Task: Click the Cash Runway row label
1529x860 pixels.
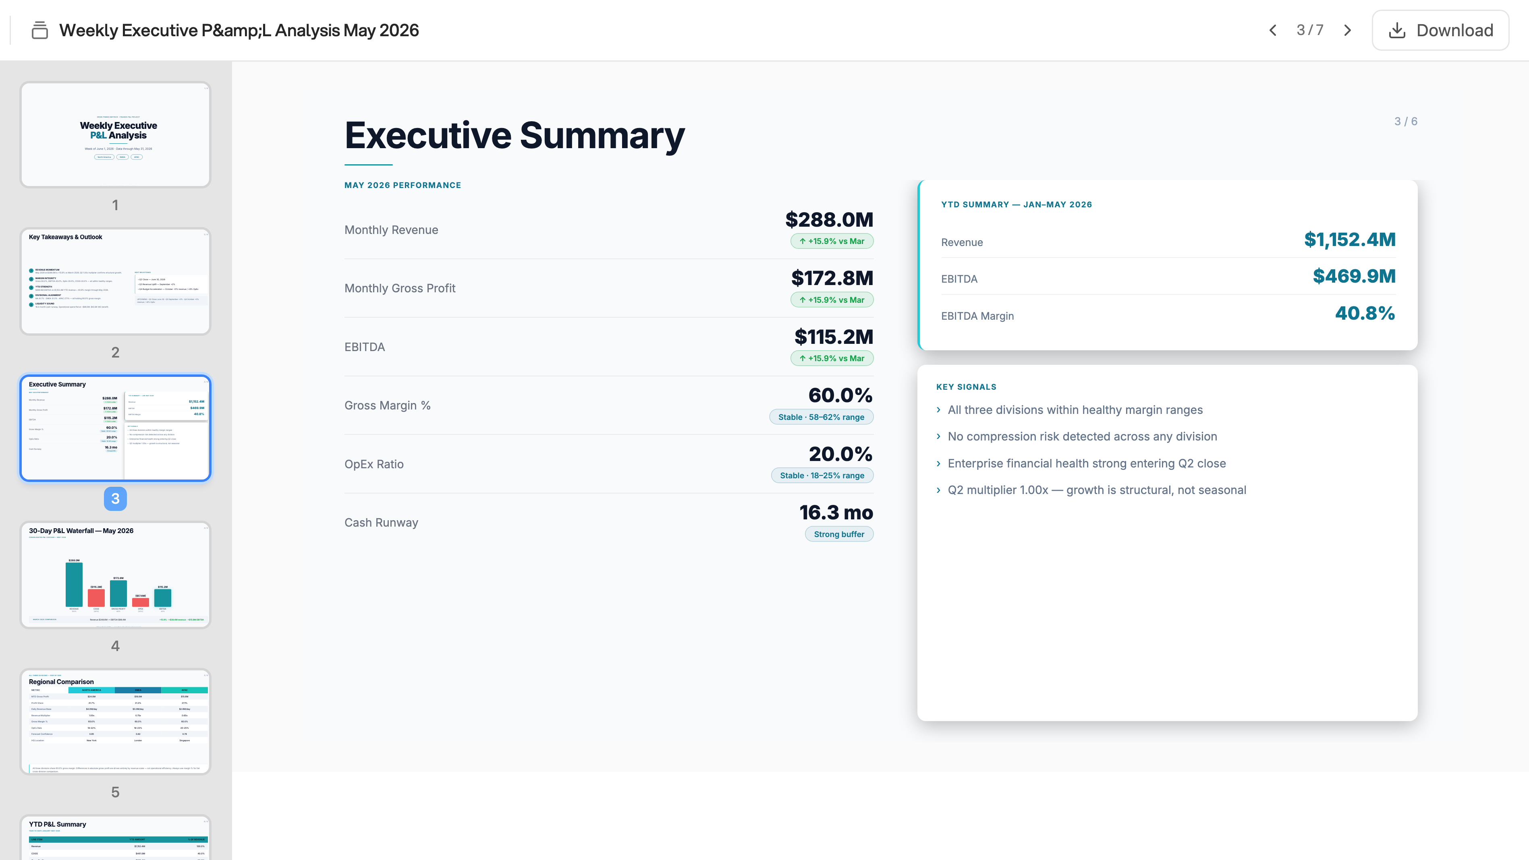Action: (381, 523)
